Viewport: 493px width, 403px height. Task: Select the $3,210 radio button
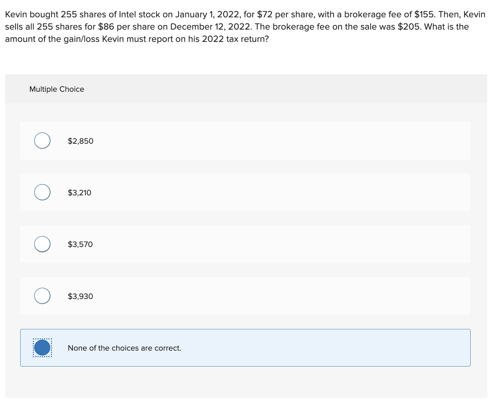tap(42, 192)
